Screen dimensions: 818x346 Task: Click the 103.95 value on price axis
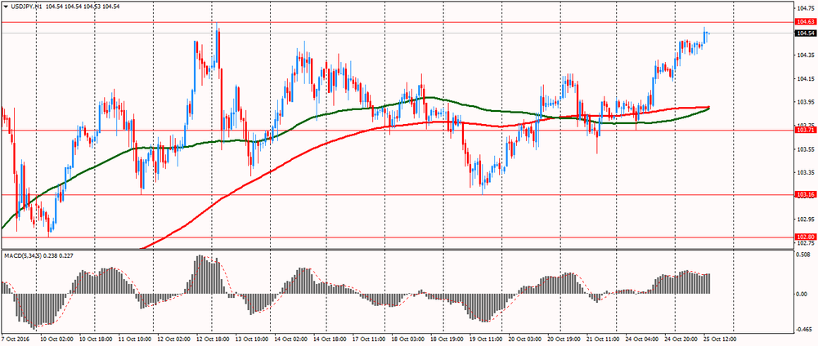pos(805,102)
